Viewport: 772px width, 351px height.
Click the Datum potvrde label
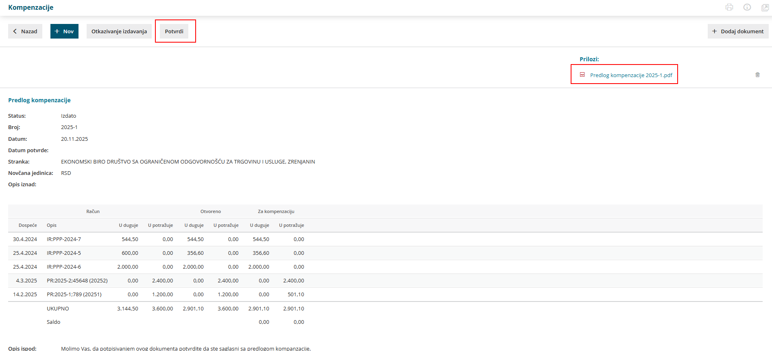click(x=28, y=150)
